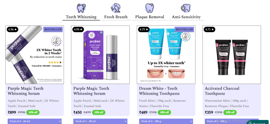
Task: Open Dream White - Teeth Whitening Toothpaste link
Action: [x=159, y=91]
